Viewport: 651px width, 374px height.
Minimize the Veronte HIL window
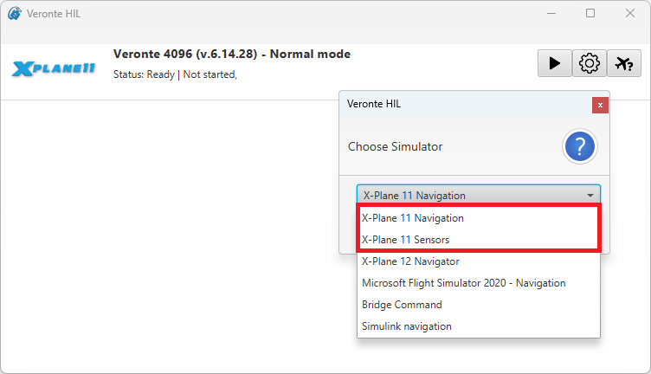551,13
